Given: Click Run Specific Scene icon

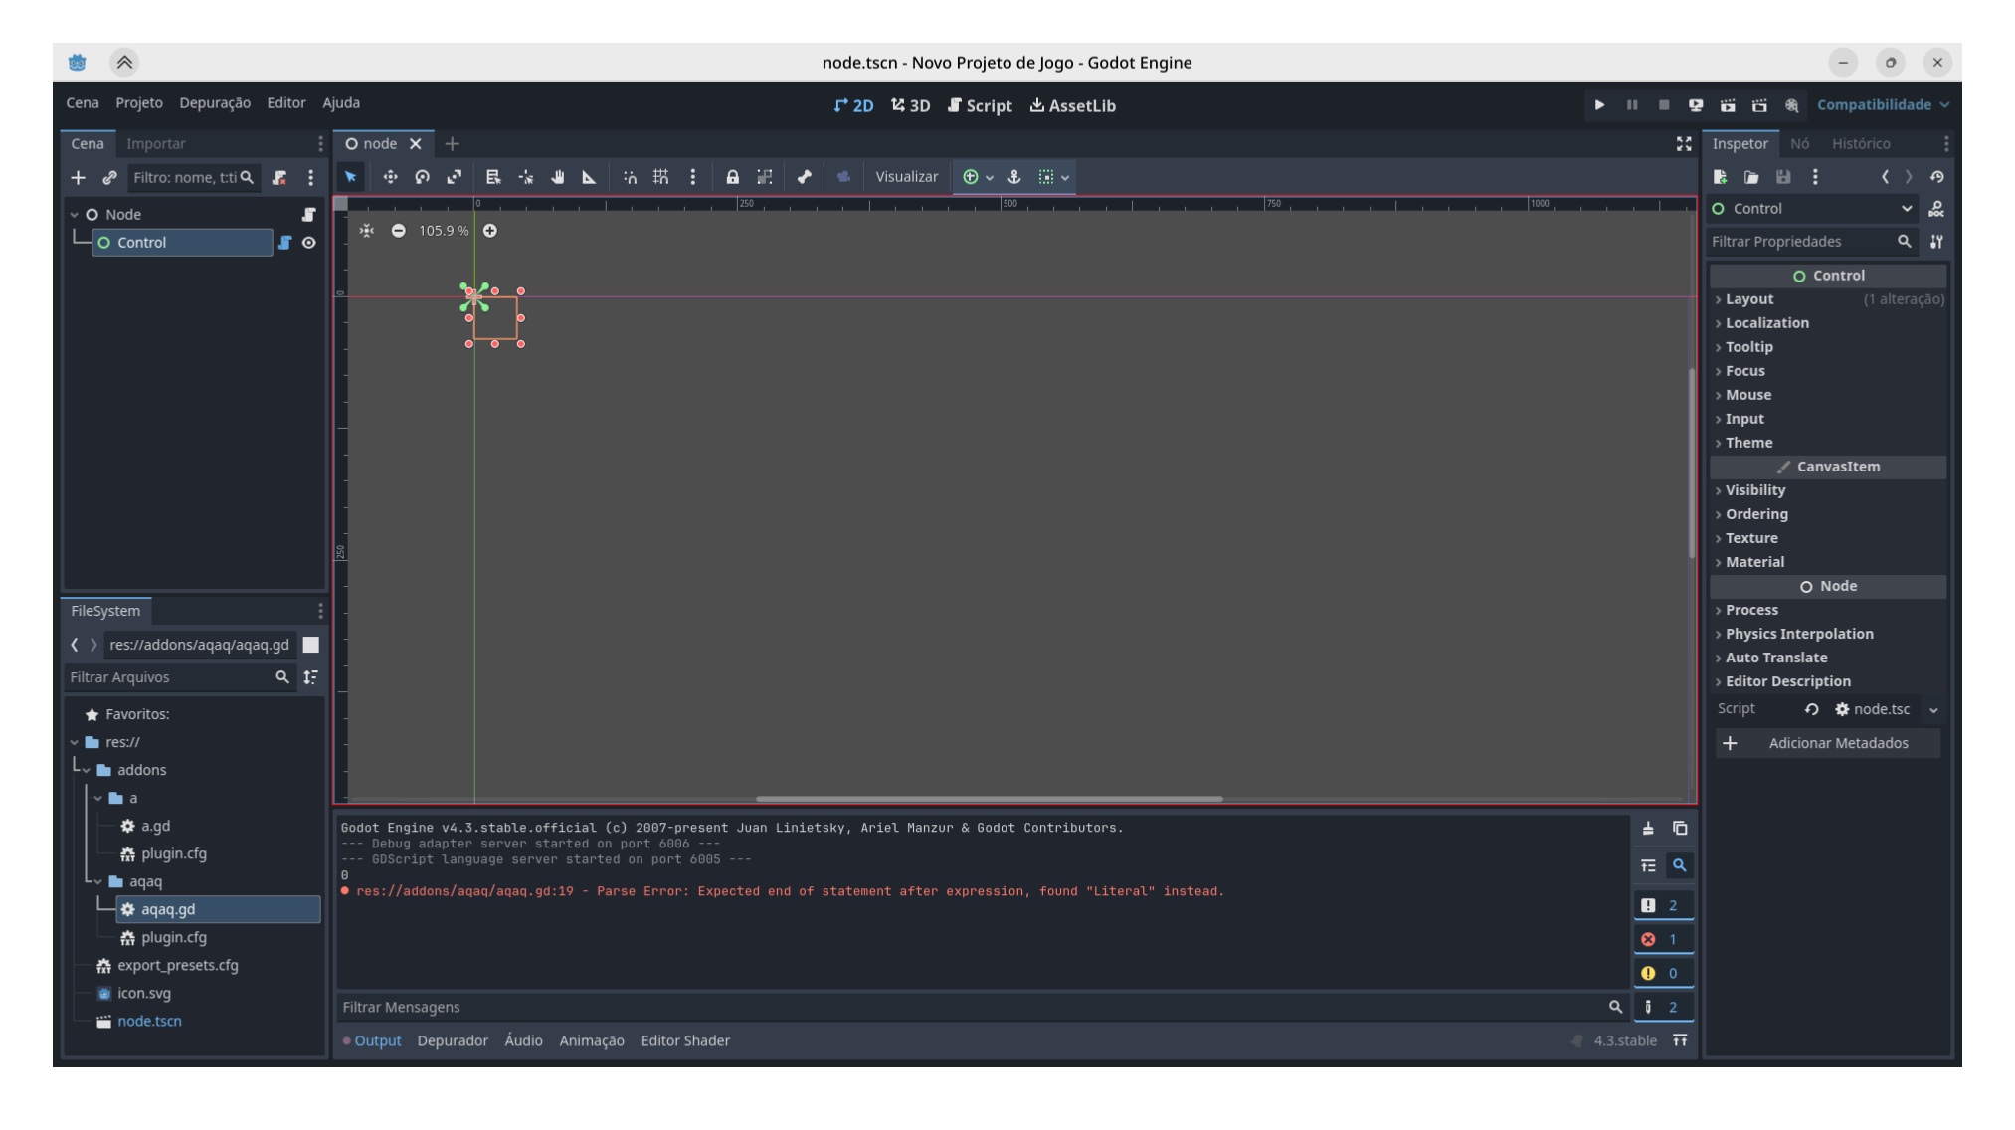Looking at the screenshot, I should pyautogui.click(x=1759, y=105).
